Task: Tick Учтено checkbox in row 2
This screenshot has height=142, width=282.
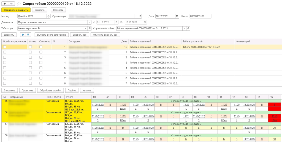Action: (x=30, y=52)
